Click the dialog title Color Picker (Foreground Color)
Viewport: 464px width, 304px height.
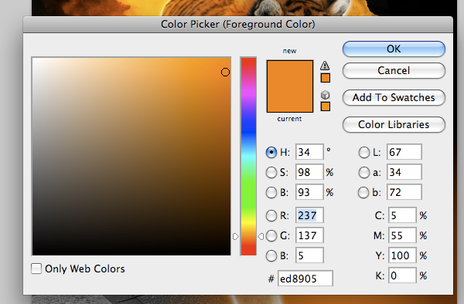238,24
